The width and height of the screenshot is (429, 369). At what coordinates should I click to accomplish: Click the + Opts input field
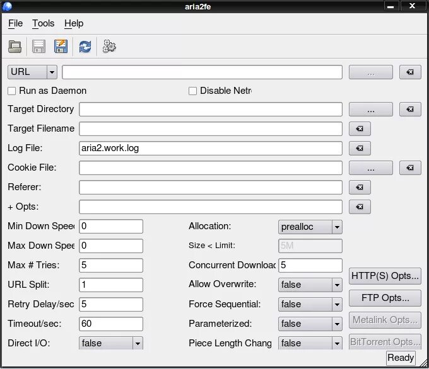[211, 207]
